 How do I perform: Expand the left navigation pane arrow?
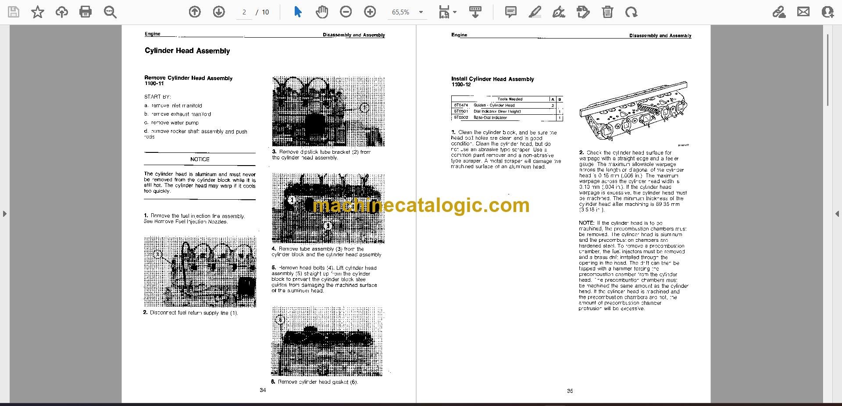(4, 214)
